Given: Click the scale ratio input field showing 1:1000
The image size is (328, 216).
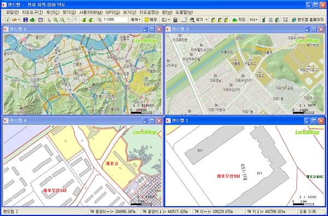Looking at the screenshot, I should 115,20.
